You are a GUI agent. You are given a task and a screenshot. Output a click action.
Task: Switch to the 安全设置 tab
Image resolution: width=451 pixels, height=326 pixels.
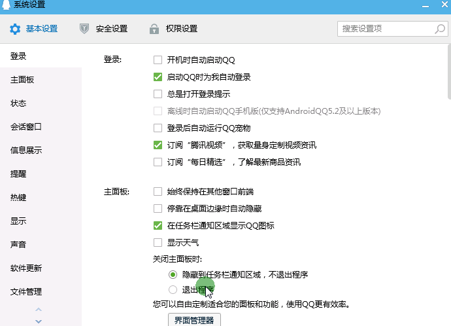103,29
